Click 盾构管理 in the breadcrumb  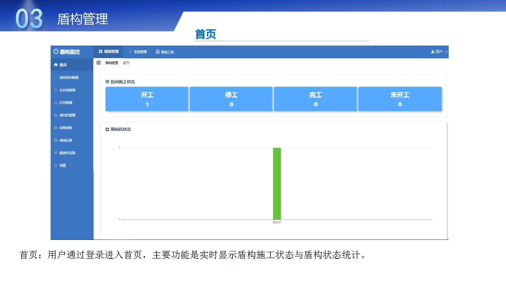[x=111, y=63]
